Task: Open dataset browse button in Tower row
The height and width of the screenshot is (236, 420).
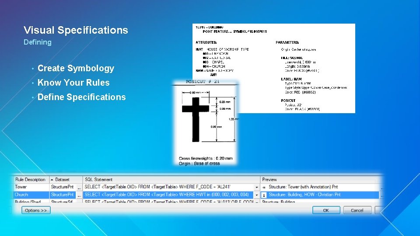Action: click(79, 187)
